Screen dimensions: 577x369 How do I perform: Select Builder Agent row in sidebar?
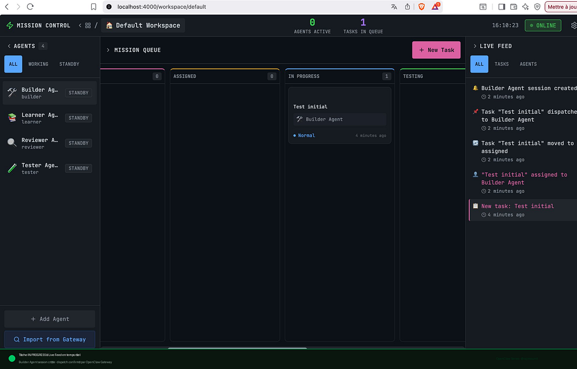pyautogui.click(x=50, y=93)
